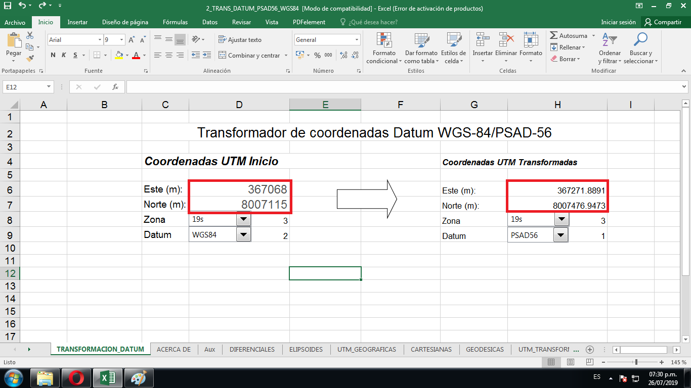Open Formato condicional in the ribbon
This screenshot has height=388, width=691.
tap(384, 48)
